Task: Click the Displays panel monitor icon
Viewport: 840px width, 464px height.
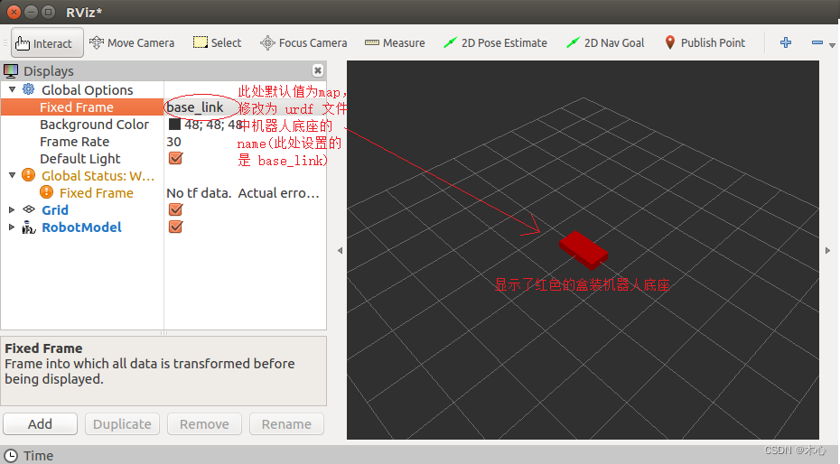Action: coord(11,70)
